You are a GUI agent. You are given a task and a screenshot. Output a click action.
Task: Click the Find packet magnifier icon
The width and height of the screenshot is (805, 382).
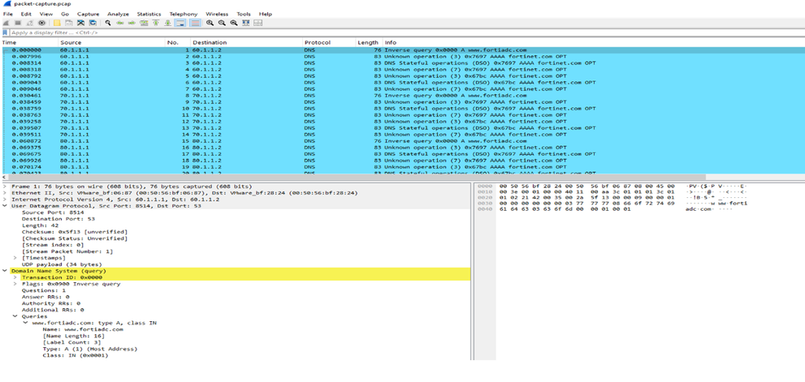108,23
